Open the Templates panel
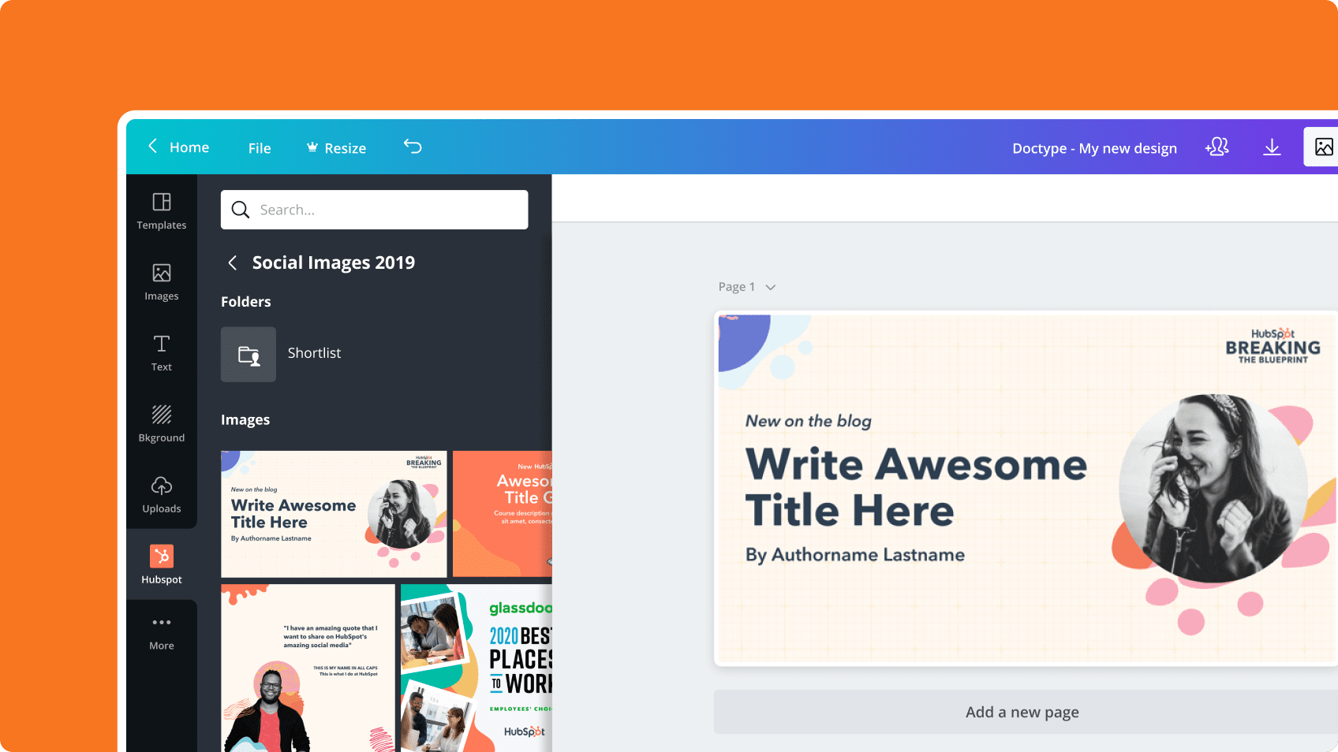This screenshot has height=752, width=1338. point(161,210)
